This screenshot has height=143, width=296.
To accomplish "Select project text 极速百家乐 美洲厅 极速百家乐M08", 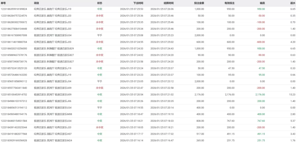I will click(53, 114).
